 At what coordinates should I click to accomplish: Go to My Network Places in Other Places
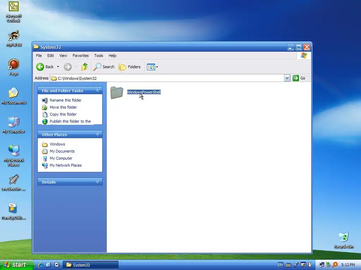click(x=66, y=165)
